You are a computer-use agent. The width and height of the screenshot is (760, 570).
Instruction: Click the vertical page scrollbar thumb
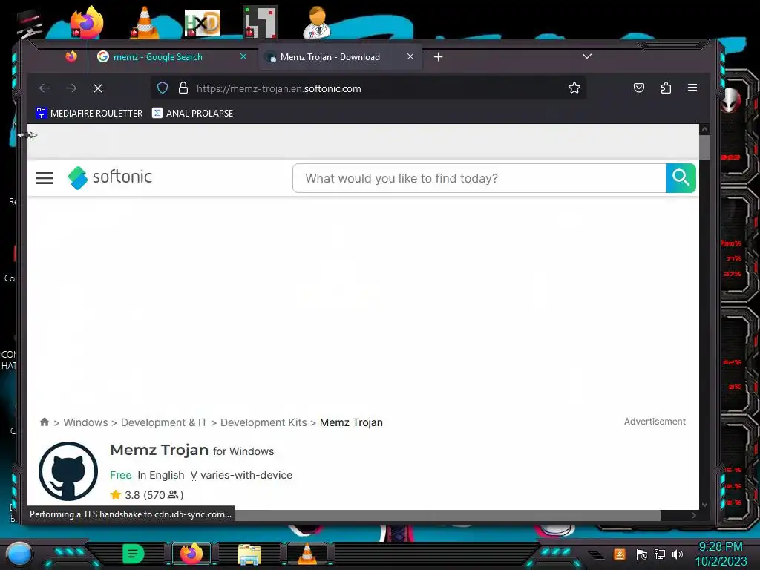[x=705, y=147]
